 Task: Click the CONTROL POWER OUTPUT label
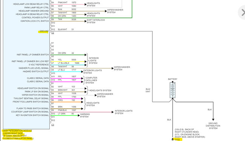[35, 18]
